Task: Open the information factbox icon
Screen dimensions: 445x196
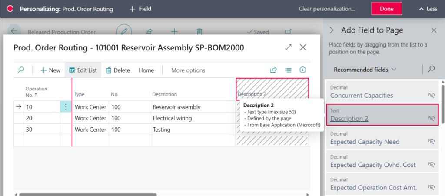Action: [303, 70]
